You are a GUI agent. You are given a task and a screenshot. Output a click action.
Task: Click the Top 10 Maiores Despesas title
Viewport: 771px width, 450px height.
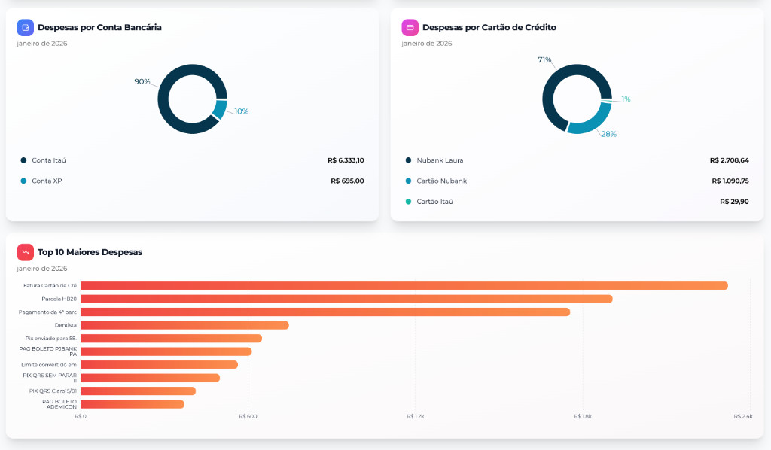coord(90,252)
